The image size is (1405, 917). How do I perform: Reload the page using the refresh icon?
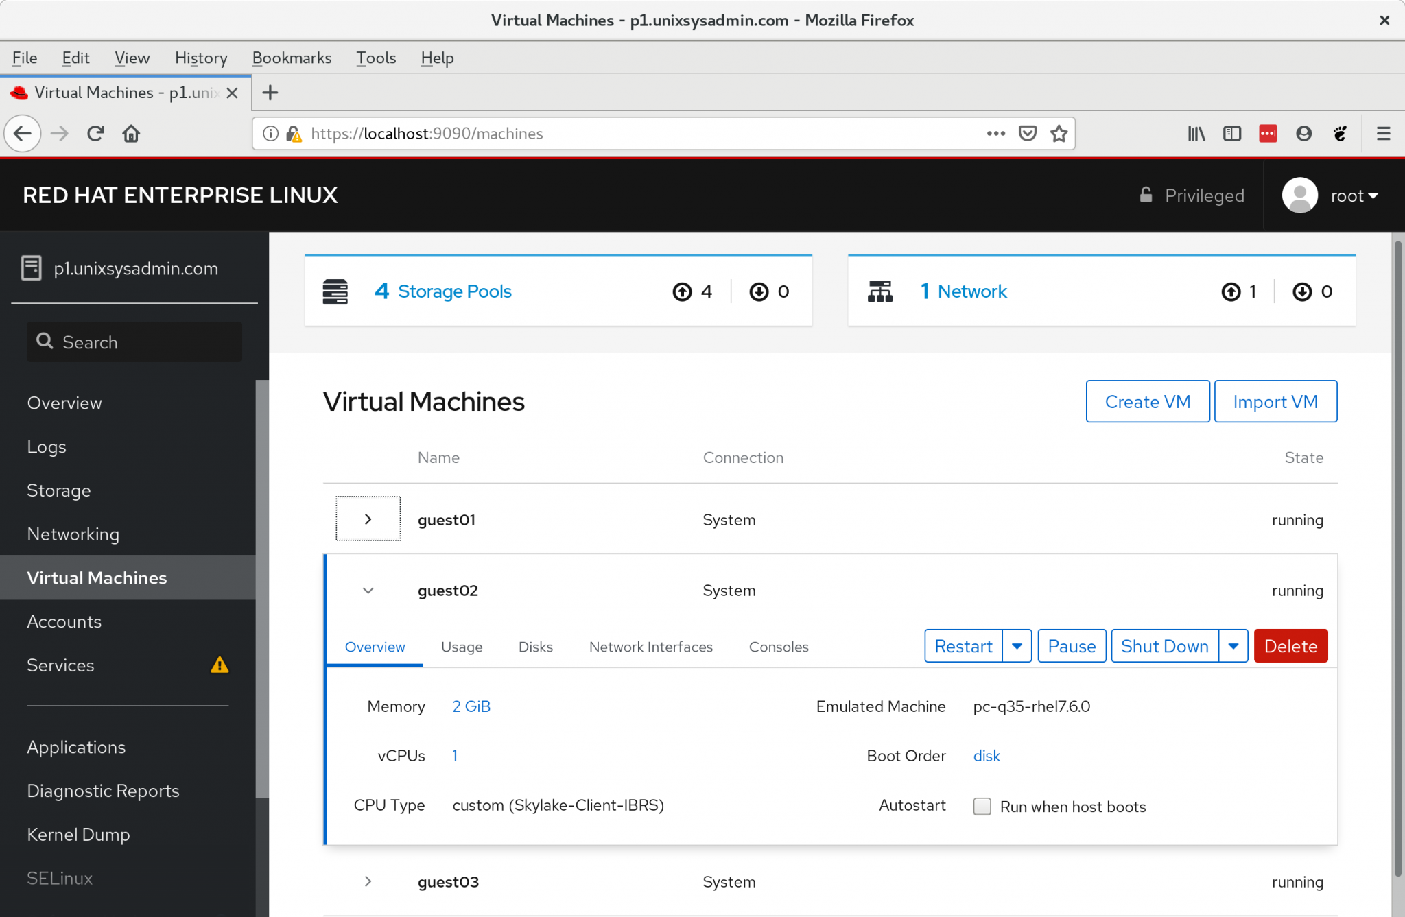[x=95, y=133]
